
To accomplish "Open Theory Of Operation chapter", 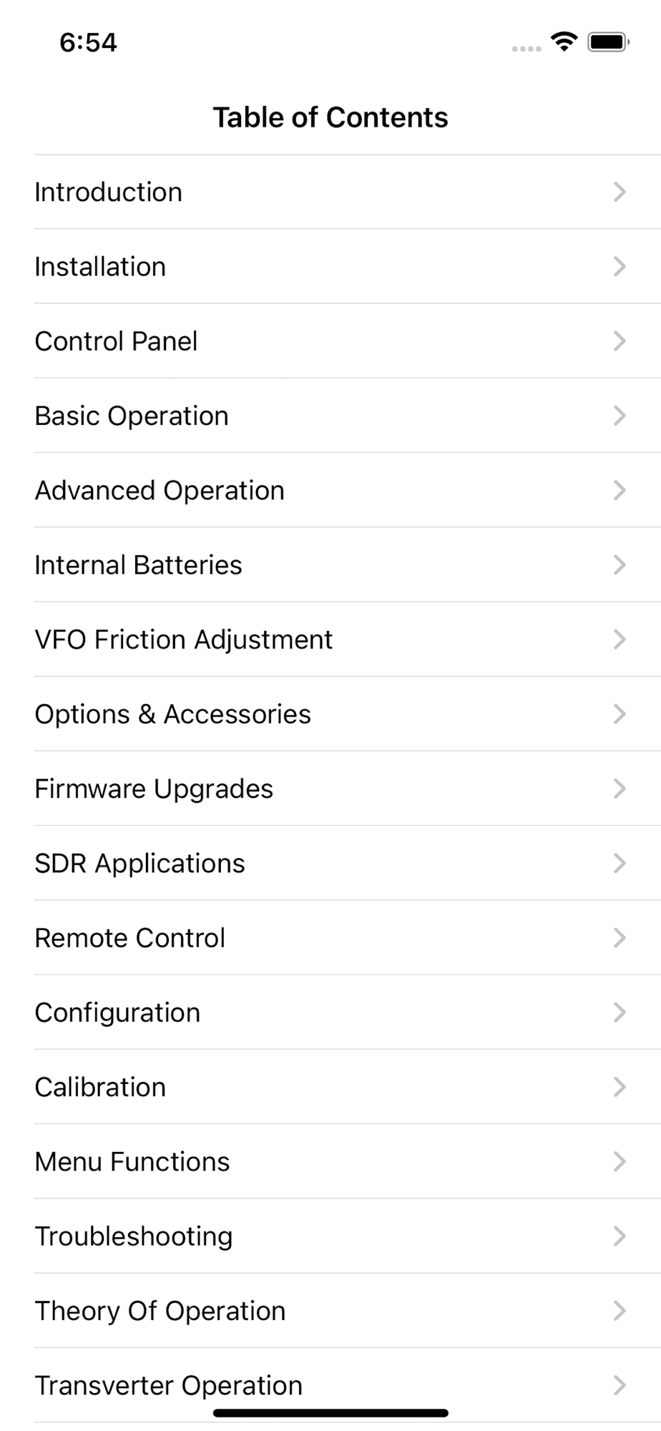I will pyautogui.click(x=160, y=1311).
